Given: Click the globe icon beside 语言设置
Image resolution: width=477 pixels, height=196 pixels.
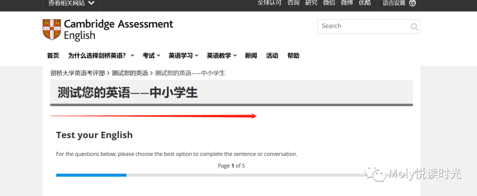Looking at the screenshot, I should [413, 3].
